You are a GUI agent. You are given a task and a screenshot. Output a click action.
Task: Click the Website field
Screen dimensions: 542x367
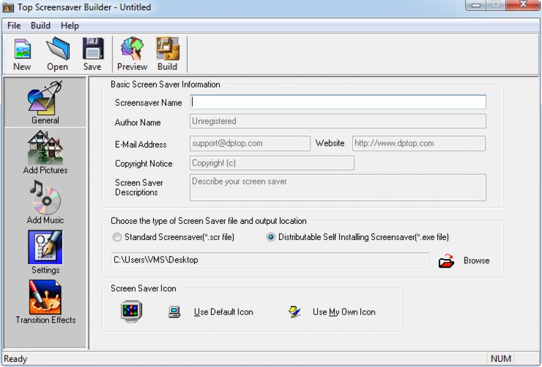tap(419, 144)
